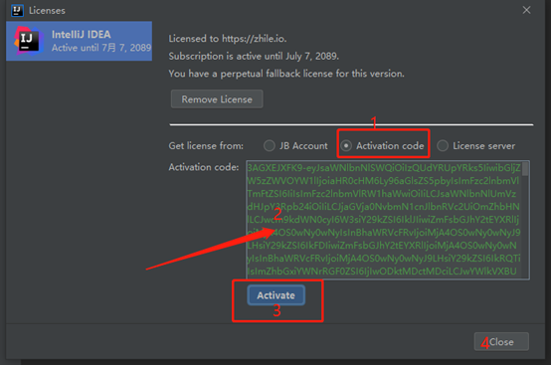Click the 'Activation code:' field label
Viewport: 551px width, 365px height.
point(204,167)
